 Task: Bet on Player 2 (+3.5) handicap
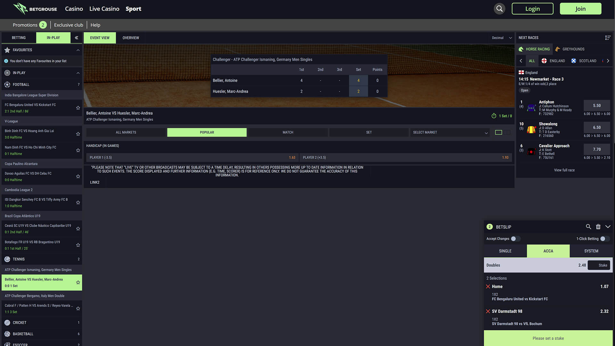tap(406, 158)
